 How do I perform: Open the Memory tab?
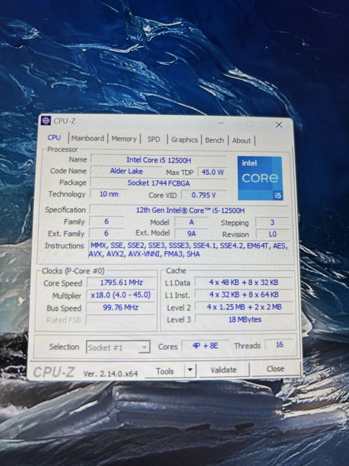tap(124, 139)
